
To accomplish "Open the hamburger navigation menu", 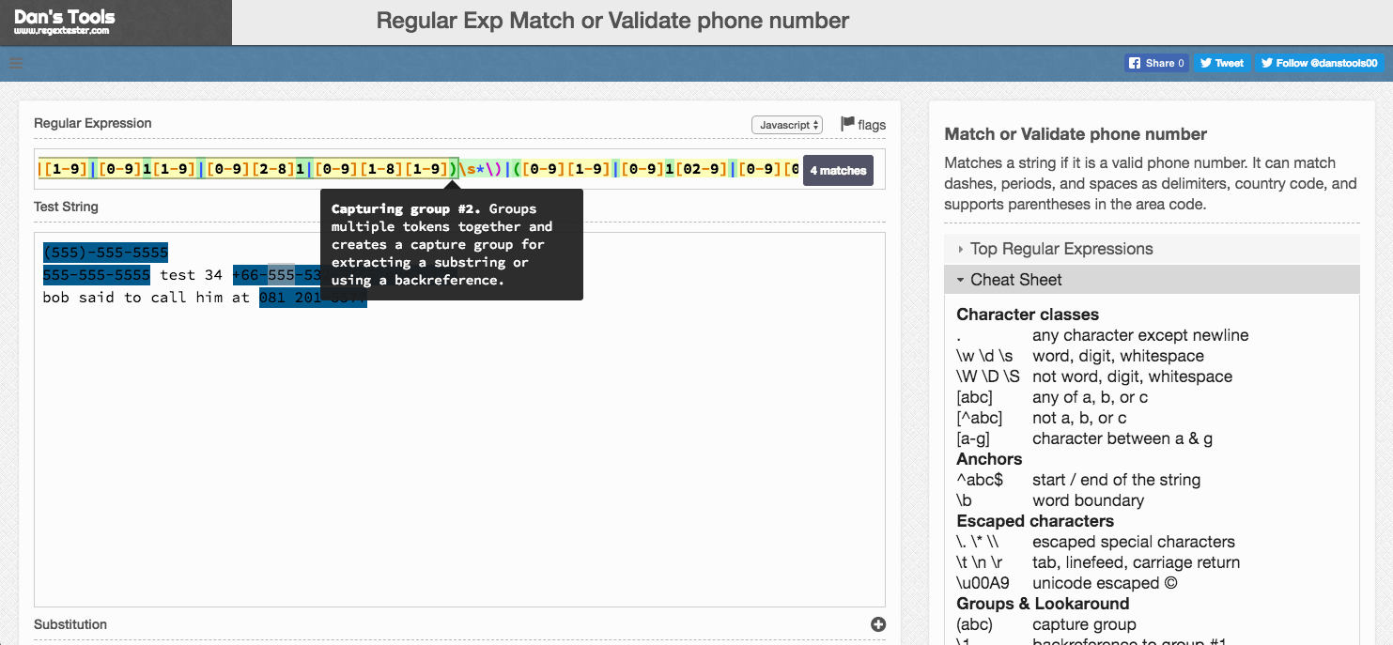I will tap(15, 63).
